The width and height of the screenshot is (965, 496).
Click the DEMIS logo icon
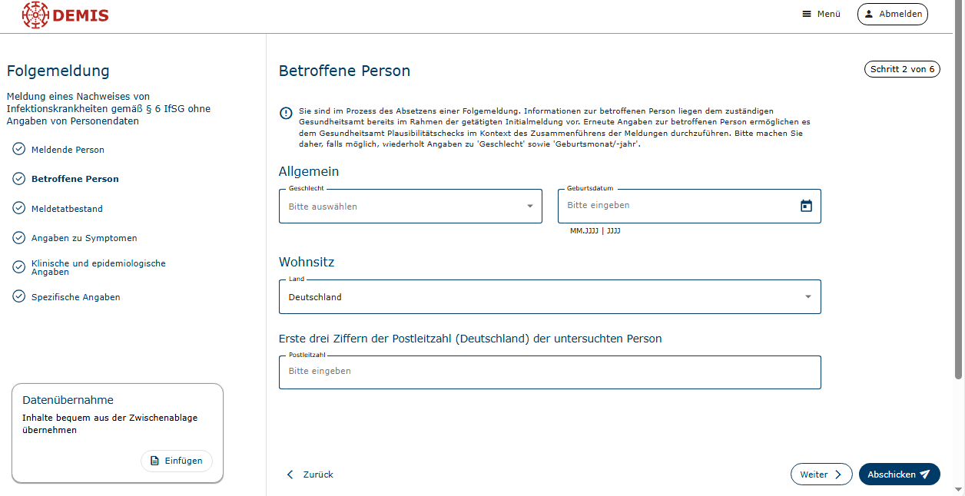point(35,15)
